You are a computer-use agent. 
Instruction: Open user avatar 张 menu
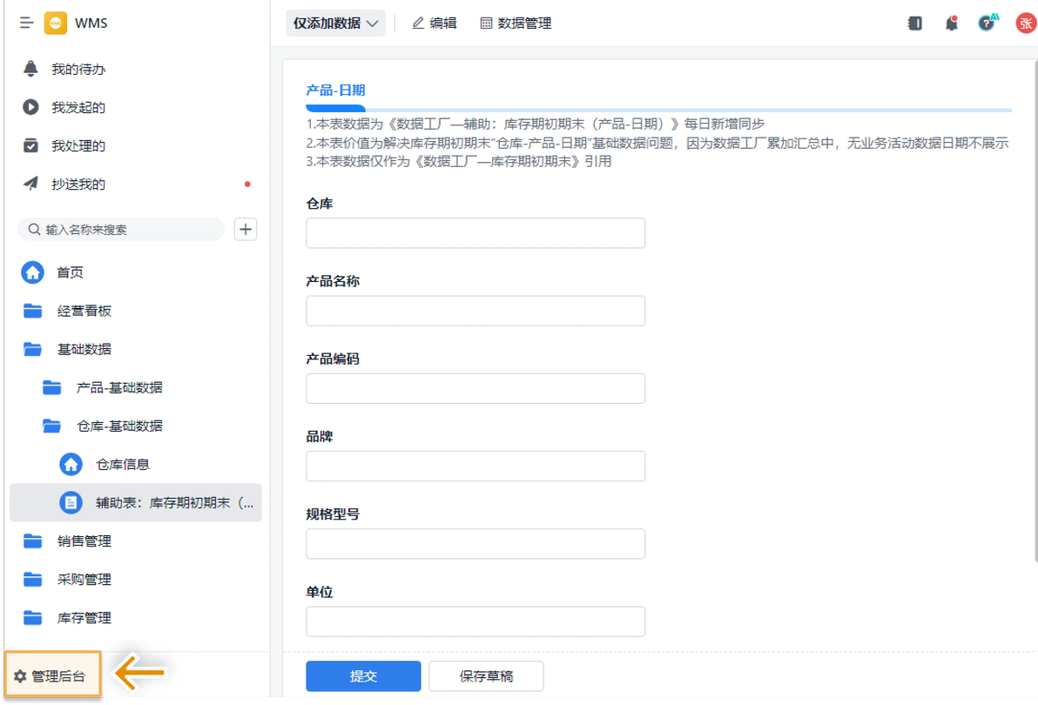click(1026, 23)
